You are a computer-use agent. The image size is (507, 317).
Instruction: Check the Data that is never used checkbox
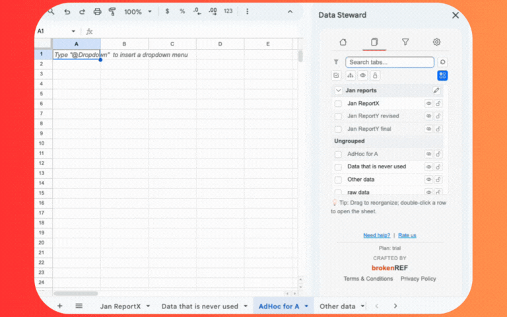(338, 167)
